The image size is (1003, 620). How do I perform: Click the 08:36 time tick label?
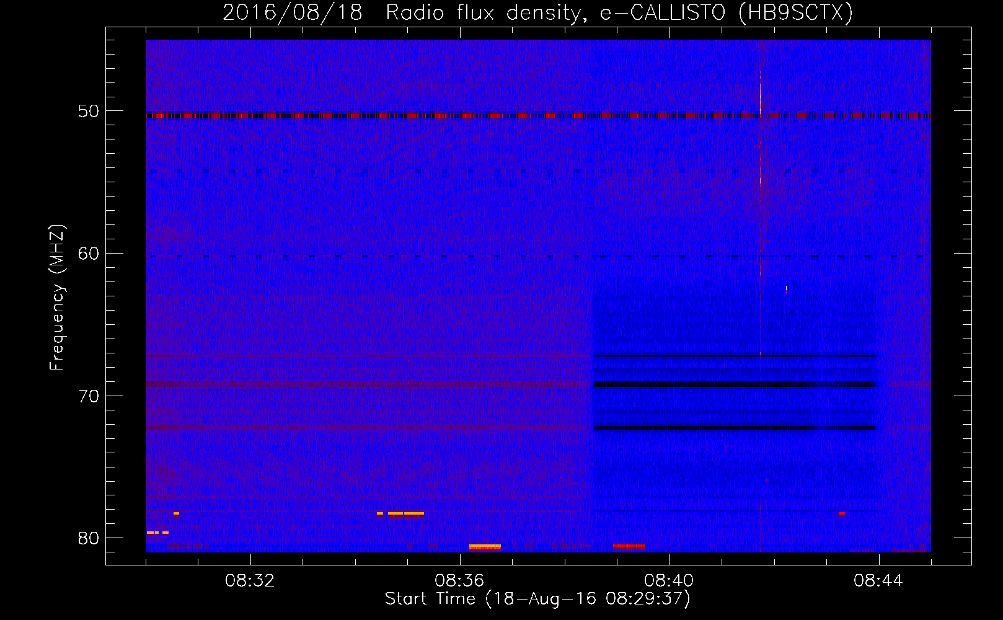click(x=459, y=581)
